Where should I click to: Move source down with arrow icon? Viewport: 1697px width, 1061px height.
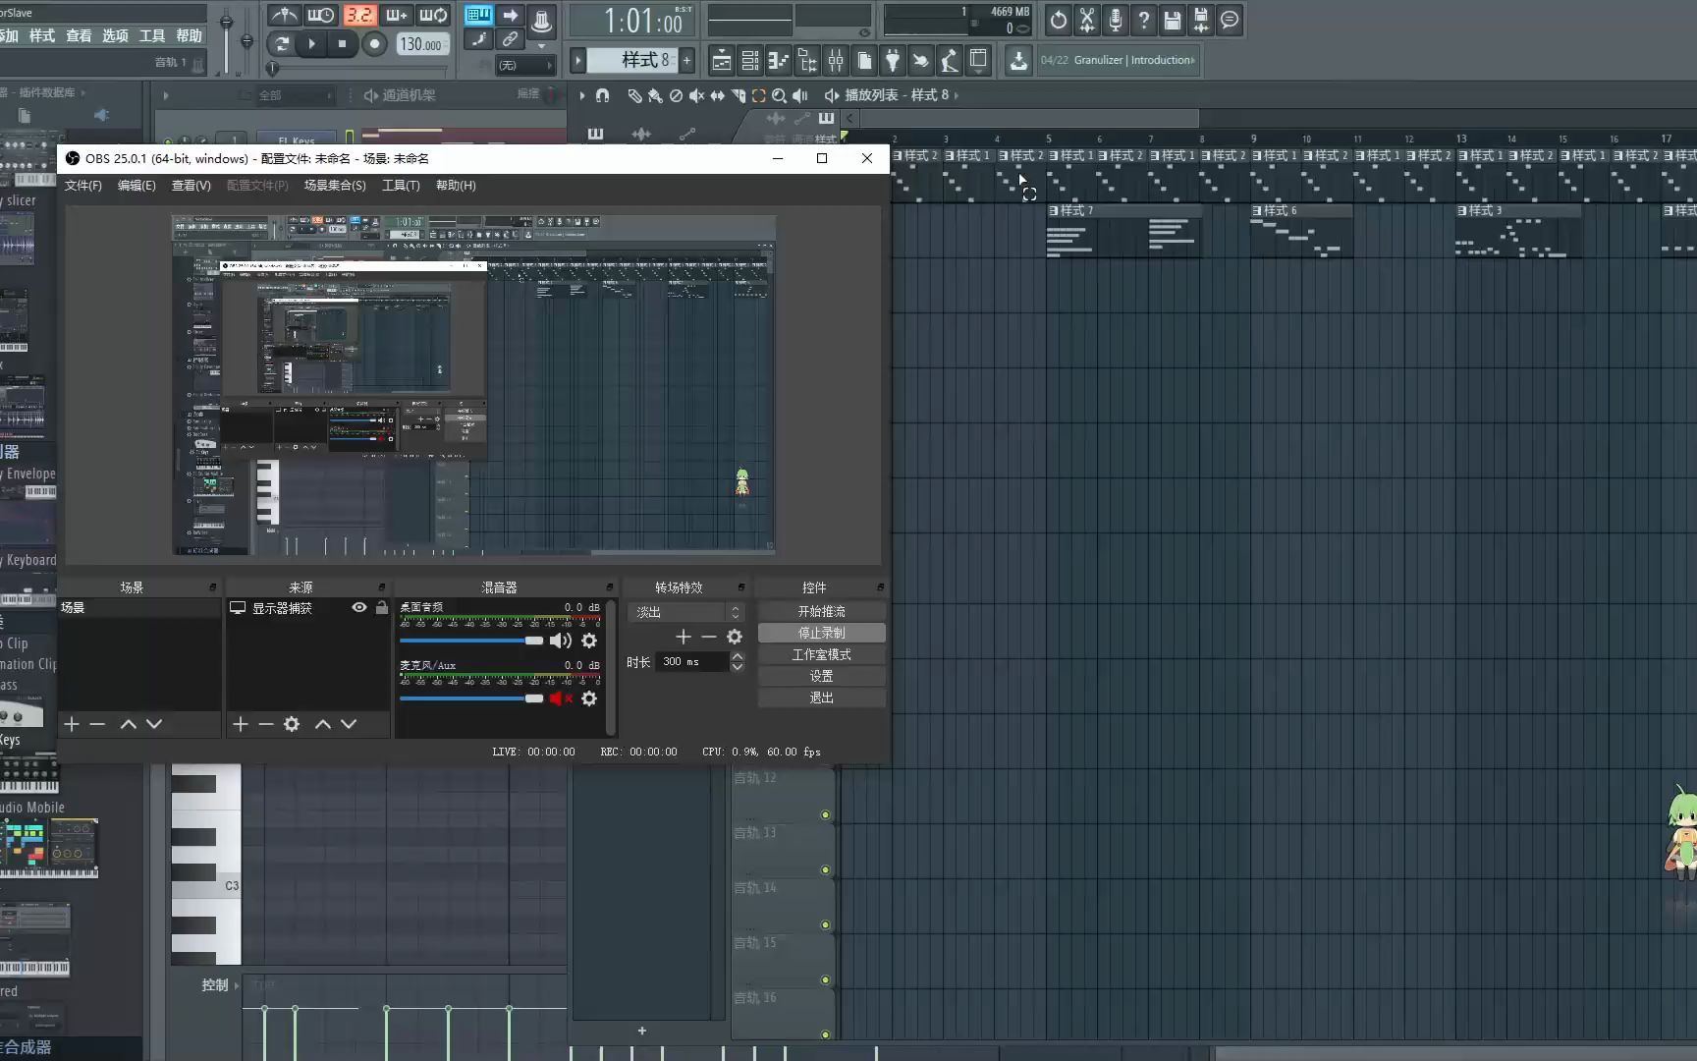(x=349, y=724)
